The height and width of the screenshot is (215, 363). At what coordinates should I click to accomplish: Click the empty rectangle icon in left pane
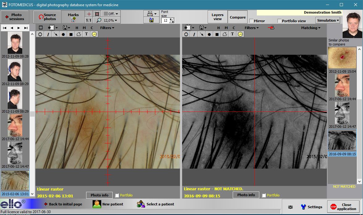(x=41, y=28)
